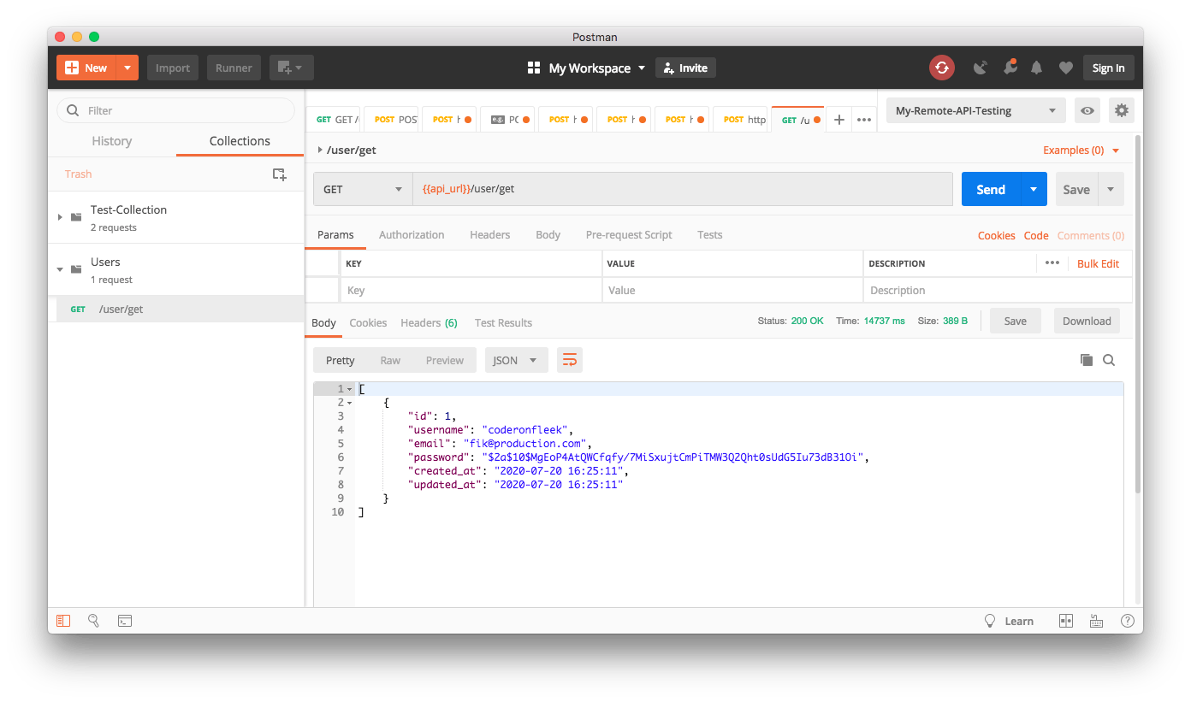The height and width of the screenshot is (702, 1191).
Task: Open the JSON format dropdown in Body view
Action: point(516,360)
